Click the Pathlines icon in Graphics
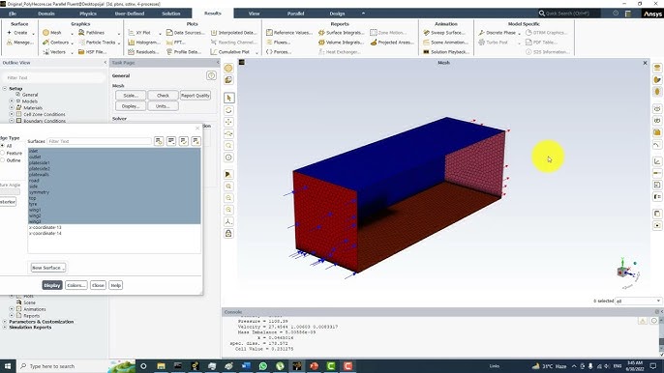Image resolution: width=664 pixels, height=373 pixels. (81, 33)
